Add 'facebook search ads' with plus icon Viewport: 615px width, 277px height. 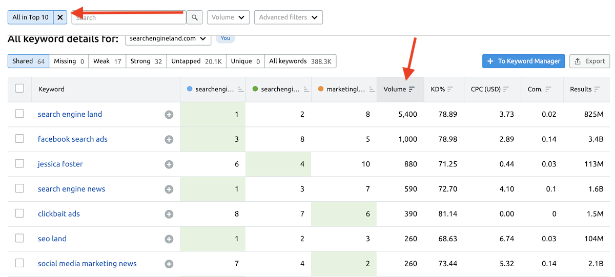[x=169, y=139]
